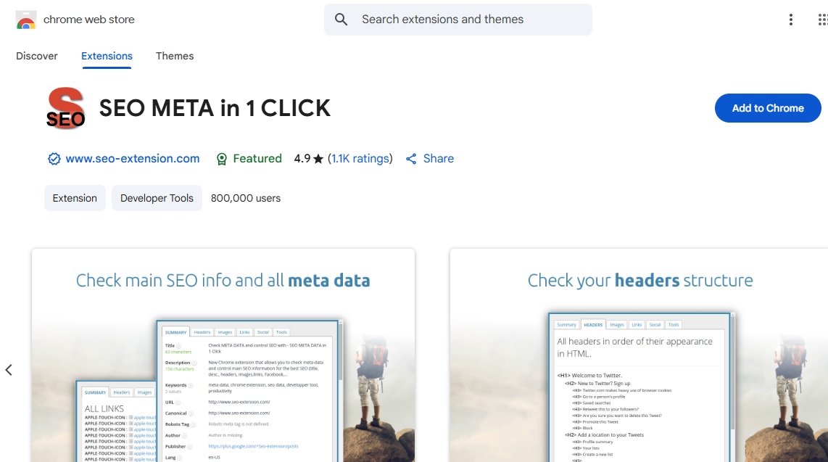Open the three-dot more options menu
This screenshot has width=828, height=462.
click(790, 20)
